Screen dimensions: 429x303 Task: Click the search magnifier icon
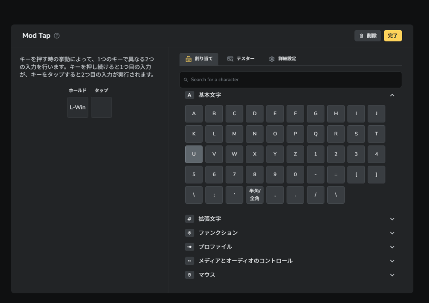pyautogui.click(x=186, y=80)
